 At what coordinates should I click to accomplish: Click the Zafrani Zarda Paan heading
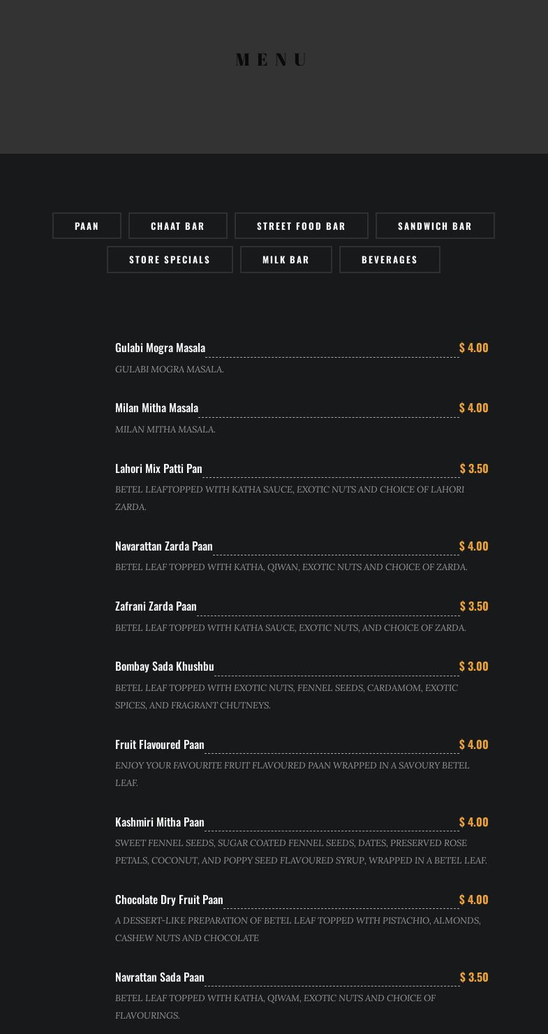tap(156, 606)
